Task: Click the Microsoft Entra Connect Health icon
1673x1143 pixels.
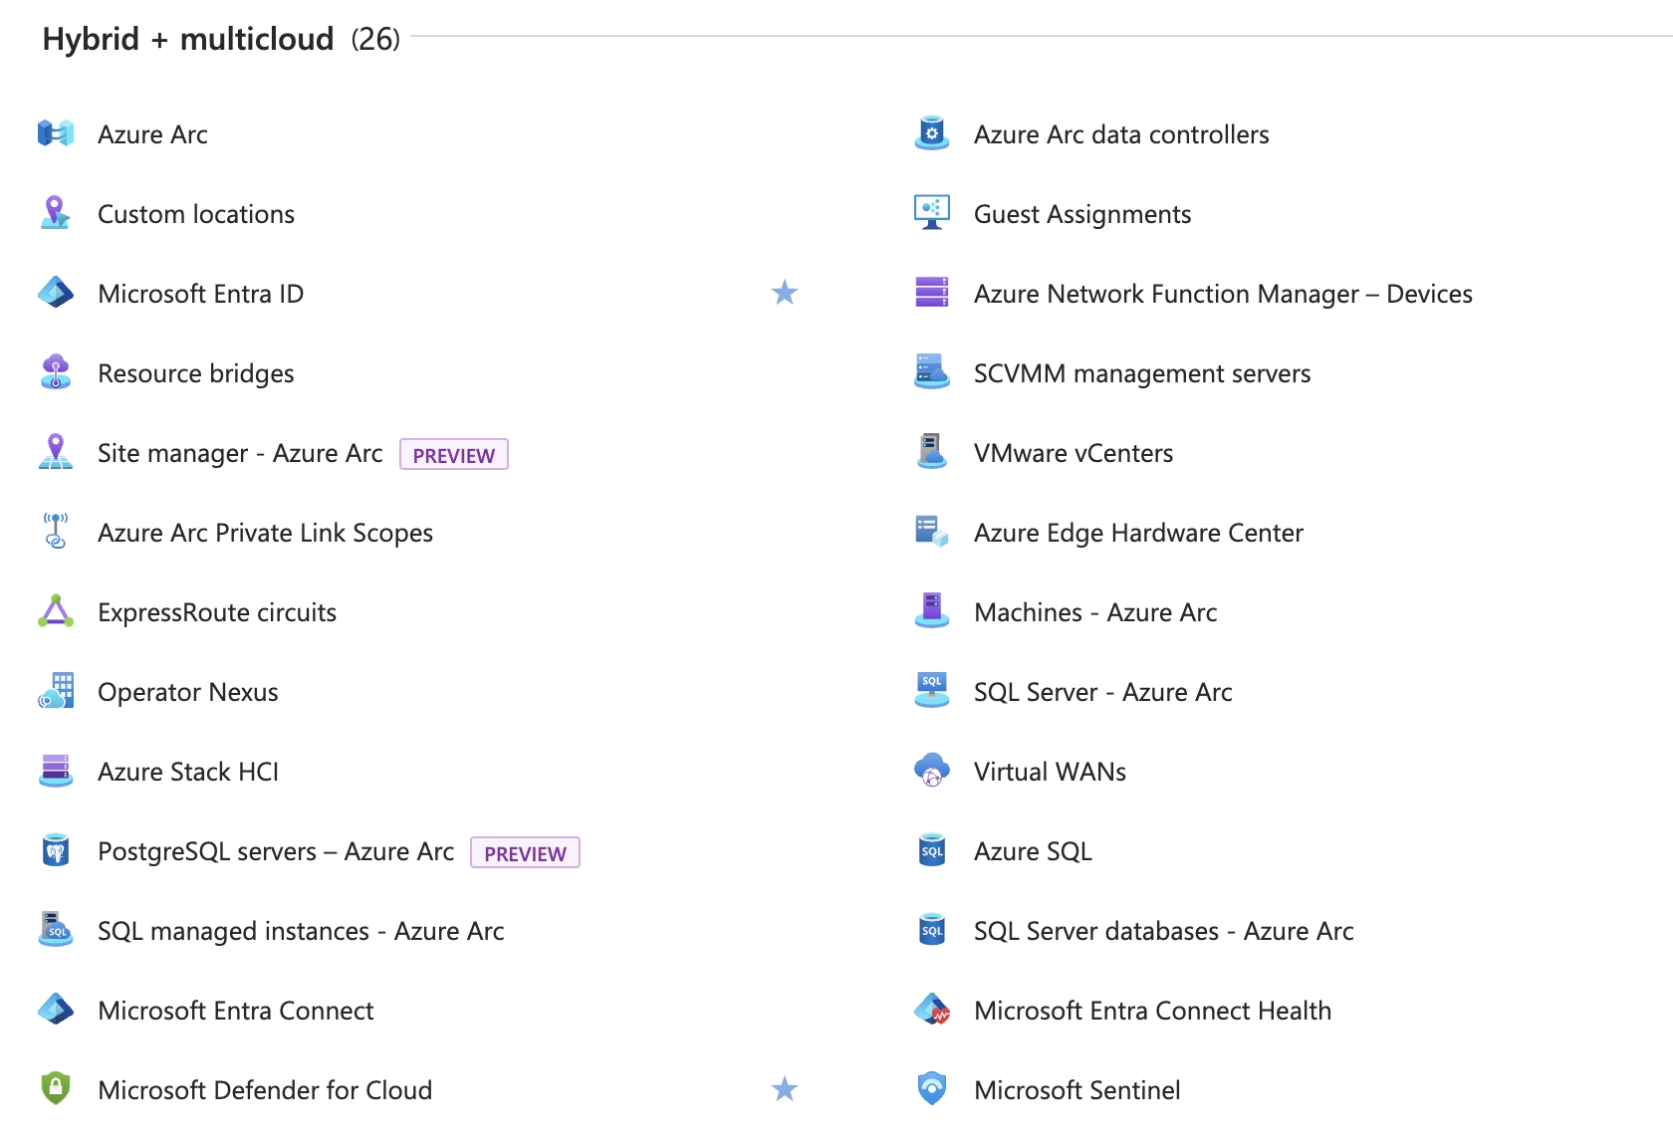Action: coord(932,1010)
